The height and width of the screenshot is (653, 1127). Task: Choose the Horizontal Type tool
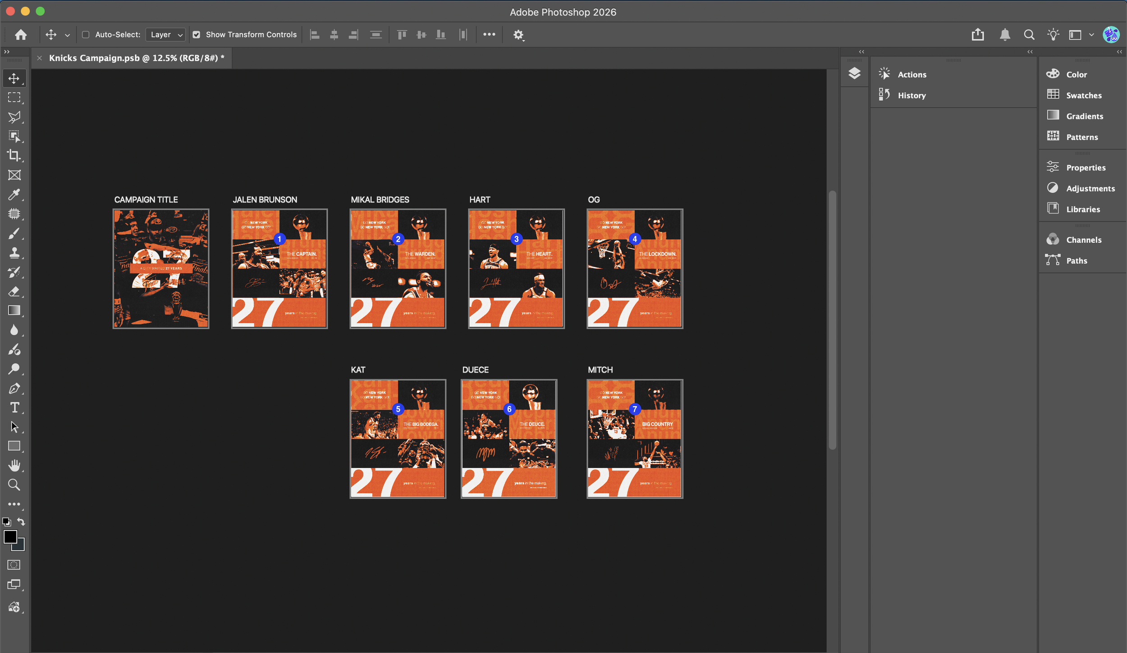(14, 408)
